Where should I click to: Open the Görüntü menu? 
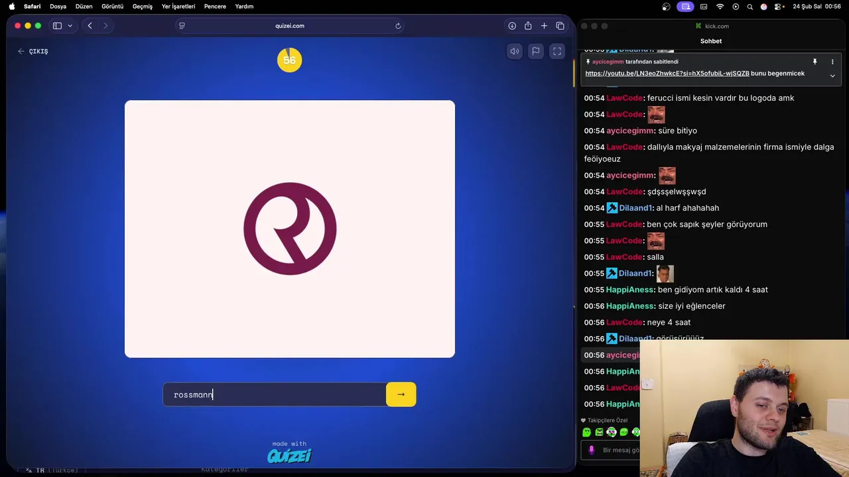[112, 6]
